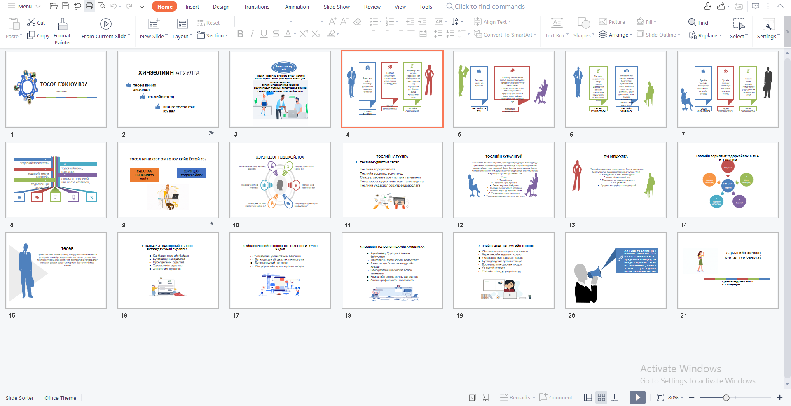Image resolution: width=791 pixels, height=406 pixels.
Task: Click the Replace button
Action: coord(705,36)
